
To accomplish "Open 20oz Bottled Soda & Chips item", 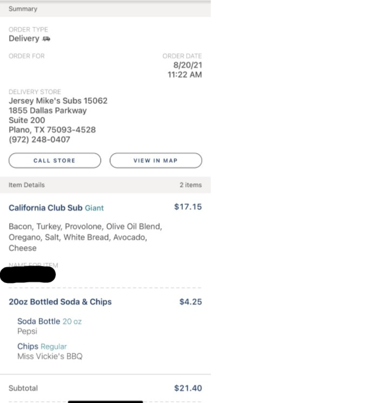I will [60, 302].
